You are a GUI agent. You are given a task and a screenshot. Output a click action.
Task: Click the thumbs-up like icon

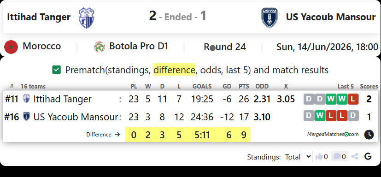(319, 157)
